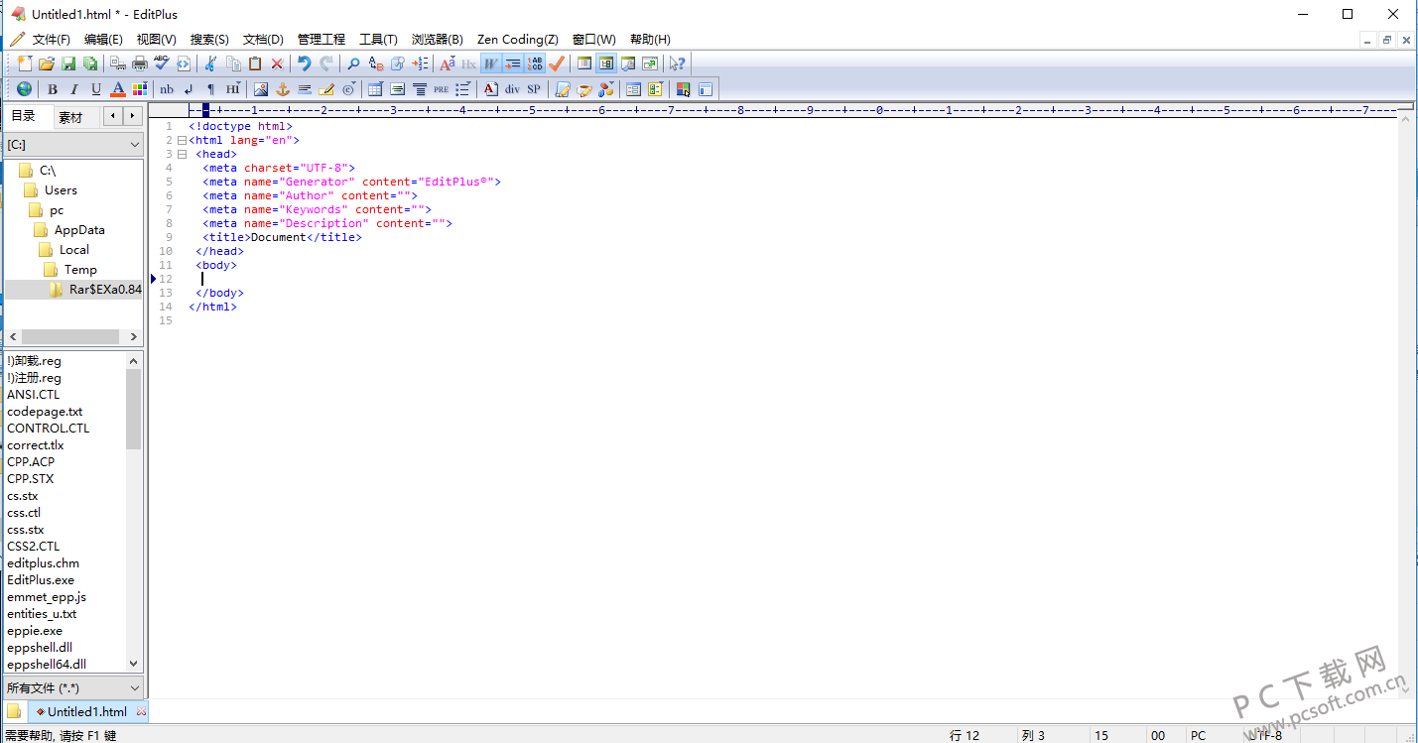Image resolution: width=1418 pixels, height=743 pixels.
Task: Open the context help arrow icon
Action: [678, 63]
